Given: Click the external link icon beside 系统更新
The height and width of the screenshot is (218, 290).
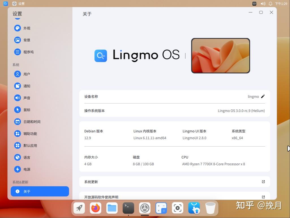Looking at the screenshot, I should pos(263,182).
